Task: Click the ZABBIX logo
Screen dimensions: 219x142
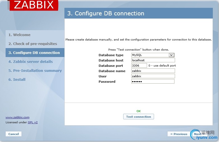Action: (x=34, y=5)
